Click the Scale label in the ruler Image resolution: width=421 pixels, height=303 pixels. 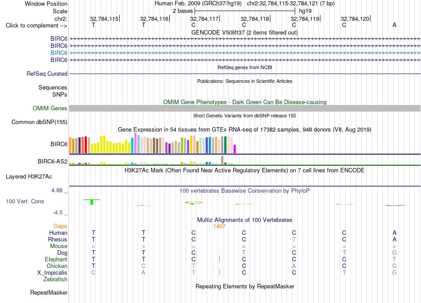(60, 11)
